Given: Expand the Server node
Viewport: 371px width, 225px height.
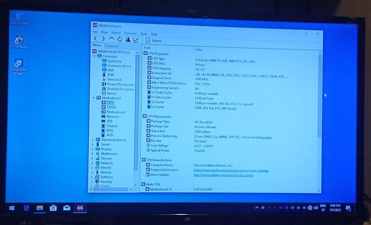Looking at the screenshot, I should click(x=92, y=144).
